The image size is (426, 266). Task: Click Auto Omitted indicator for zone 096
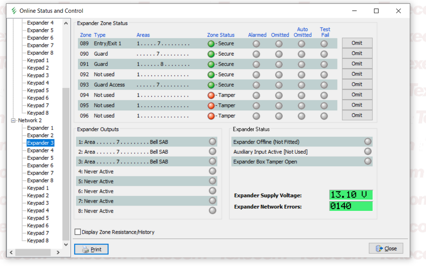pos(302,116)
